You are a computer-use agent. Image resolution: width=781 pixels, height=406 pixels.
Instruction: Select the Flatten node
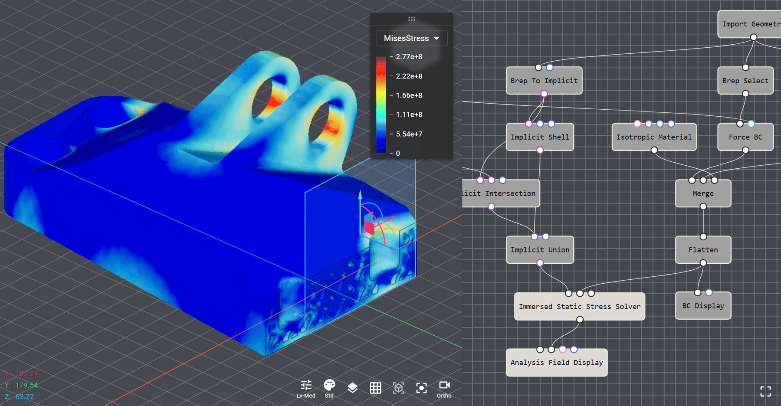(703, 250)
